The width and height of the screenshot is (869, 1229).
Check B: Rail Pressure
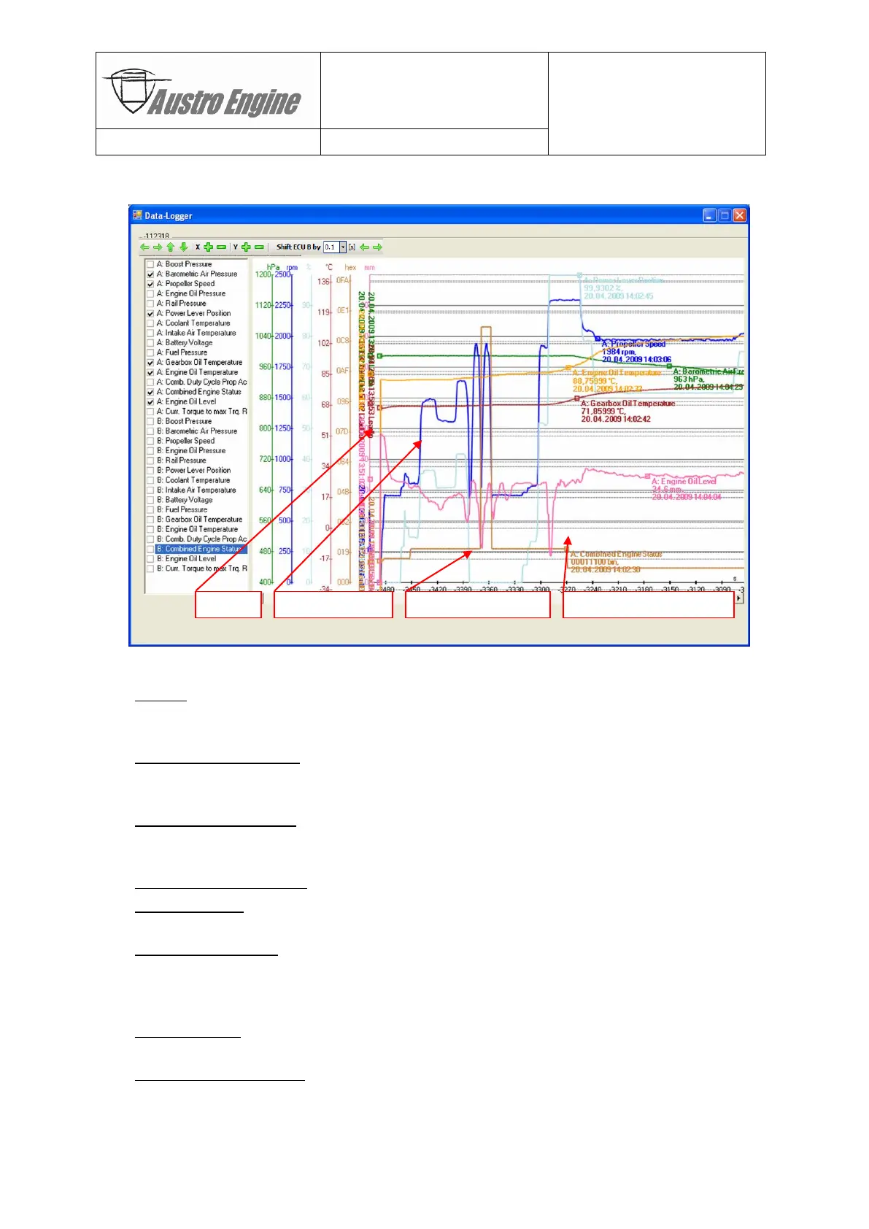tap(150, 461)
